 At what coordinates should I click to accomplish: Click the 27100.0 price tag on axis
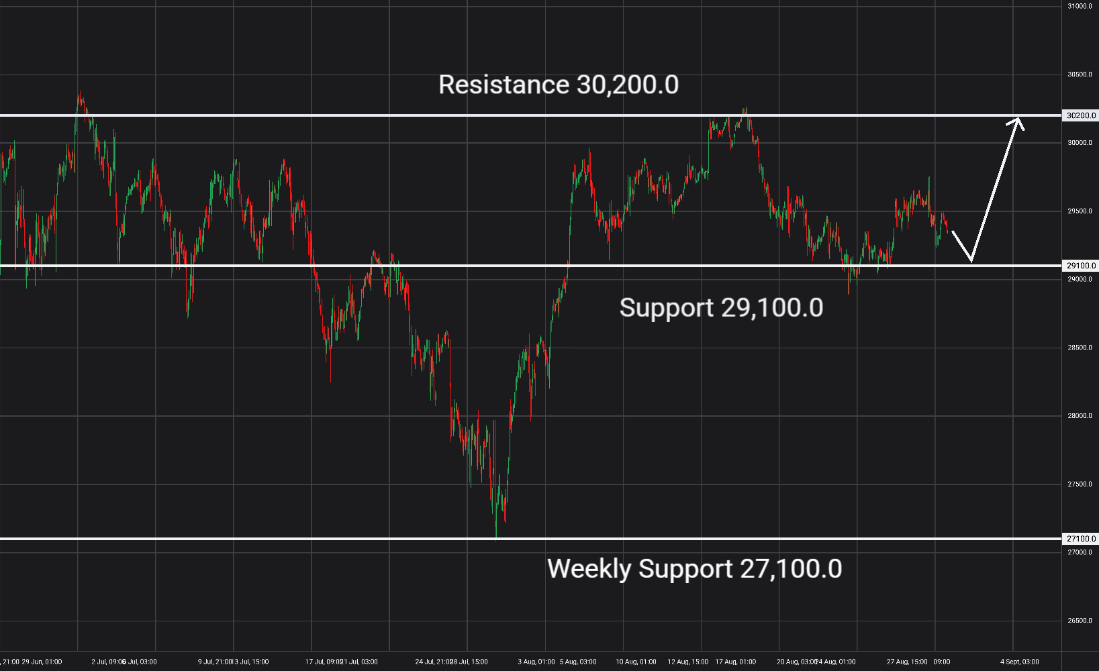coord(1080,539)
